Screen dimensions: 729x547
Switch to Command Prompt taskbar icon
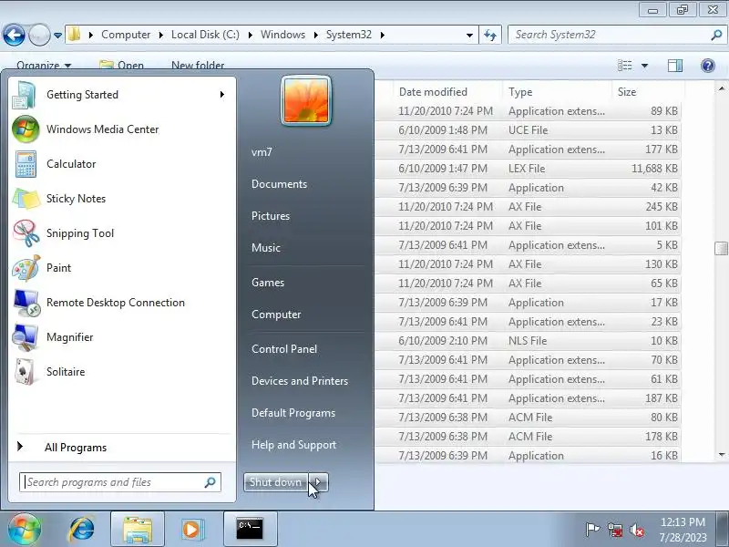point(250,530)
